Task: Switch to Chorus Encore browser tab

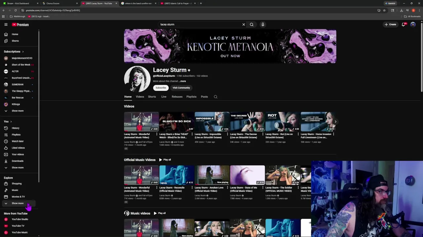Action: [x=59, y=3]
